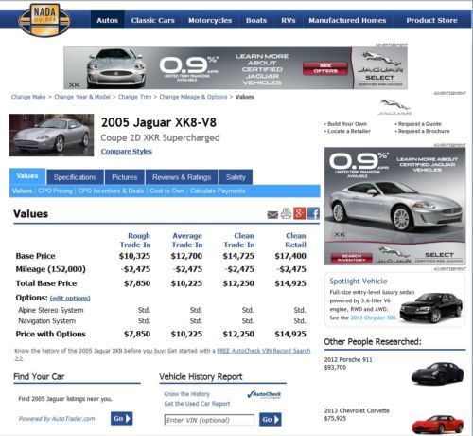This screenshot has width=473, height=436.
Task: Share on Google Plus icon
Action: [x=299, y=213]
